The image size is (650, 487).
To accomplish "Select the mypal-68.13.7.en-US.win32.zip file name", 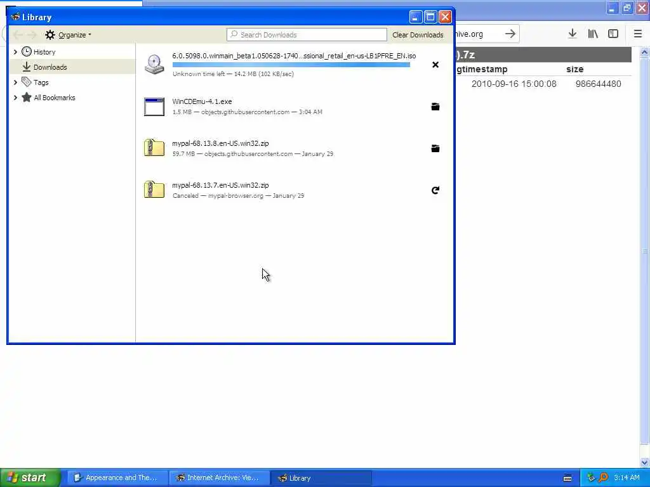I will pyautogui.click(x=220, y=185).
